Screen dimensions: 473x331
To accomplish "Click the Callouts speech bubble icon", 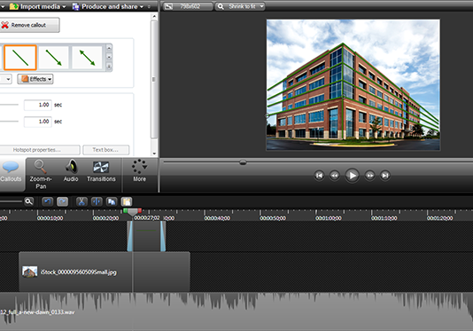I will [x=11, y=167].
